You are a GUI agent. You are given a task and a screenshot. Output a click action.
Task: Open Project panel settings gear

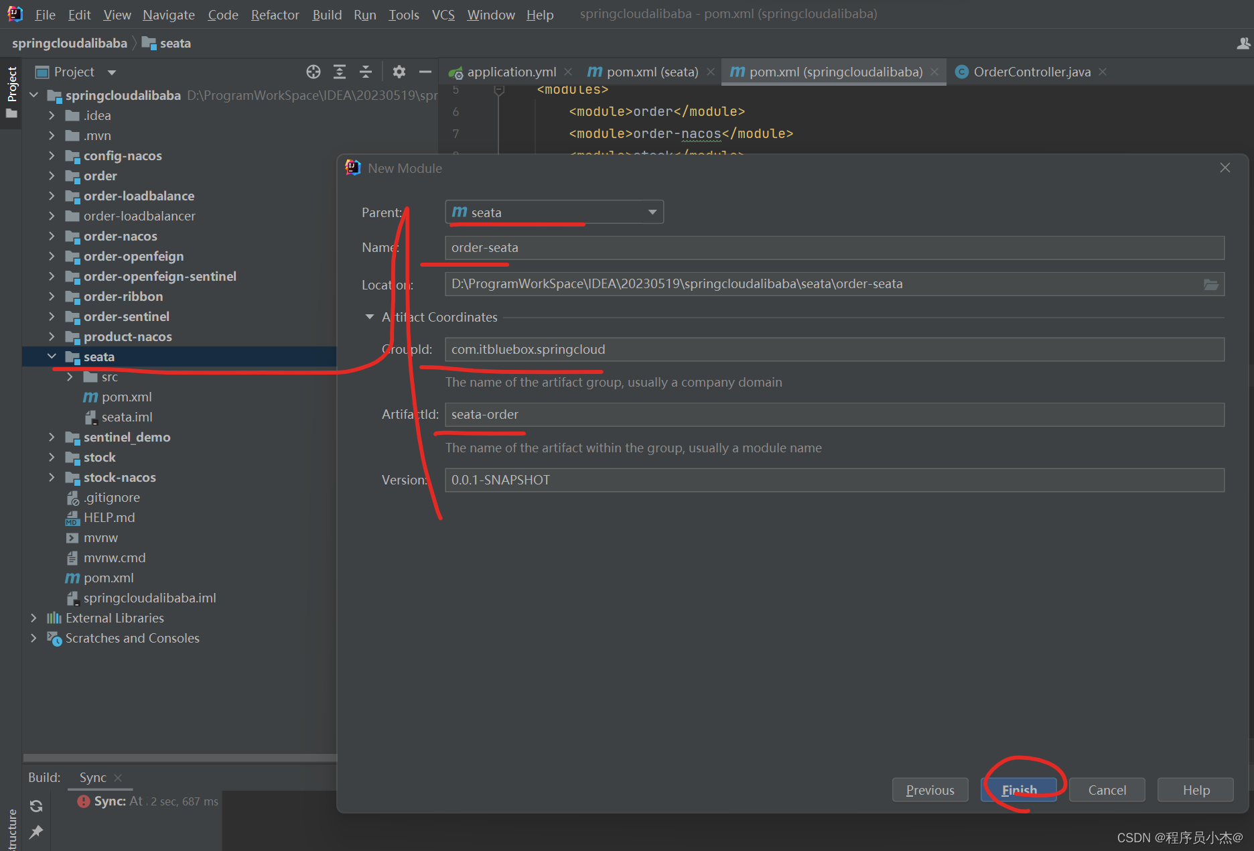coord(399,72)
